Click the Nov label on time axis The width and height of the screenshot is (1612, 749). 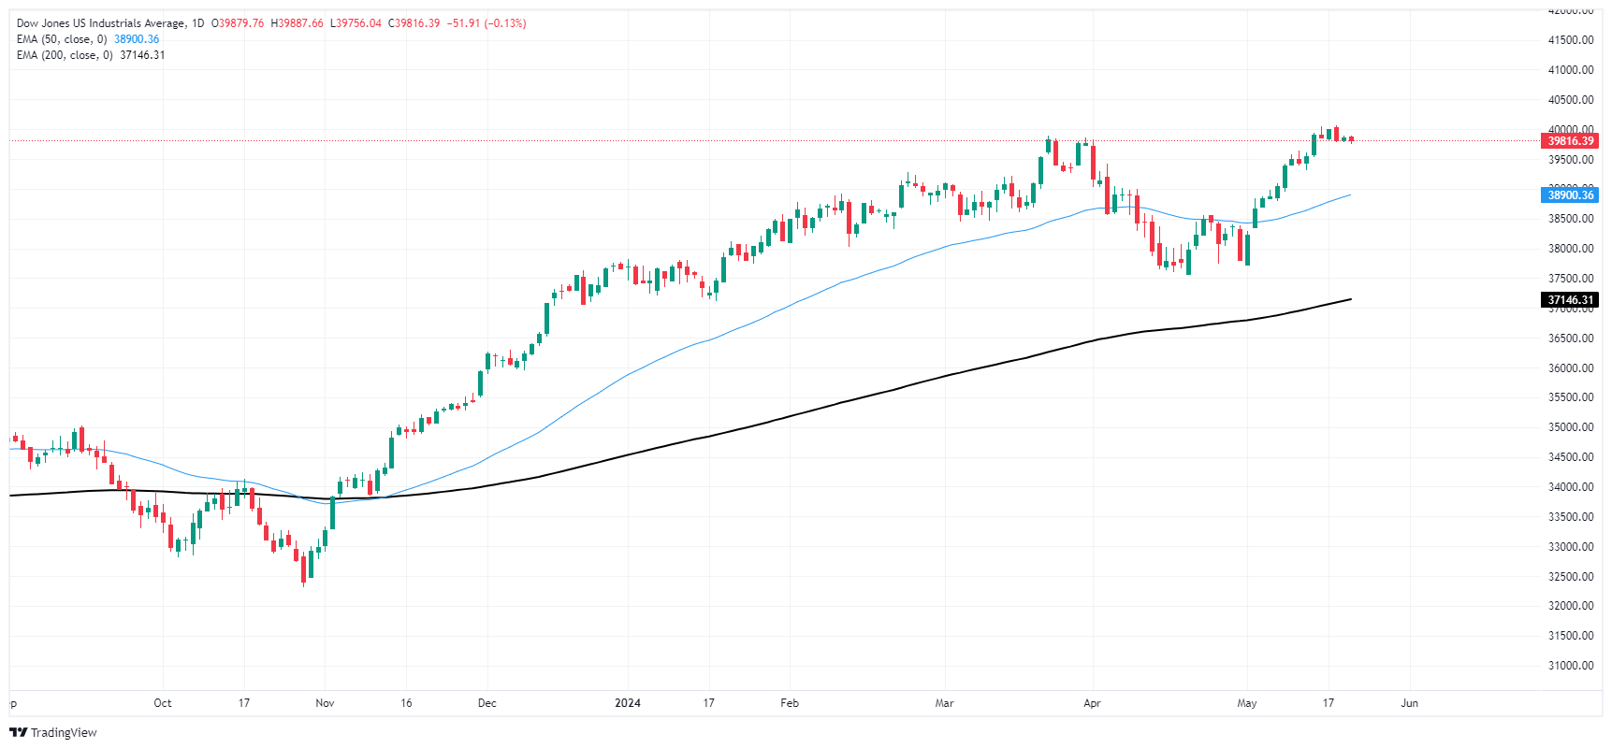(x=325, y=703)
